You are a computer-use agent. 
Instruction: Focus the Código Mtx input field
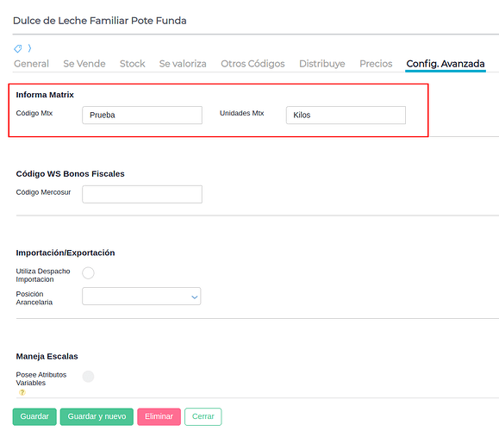(x=142, y=115)
